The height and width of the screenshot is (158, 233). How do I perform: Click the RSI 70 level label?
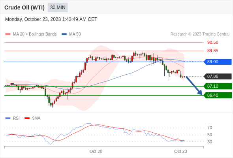210,128
